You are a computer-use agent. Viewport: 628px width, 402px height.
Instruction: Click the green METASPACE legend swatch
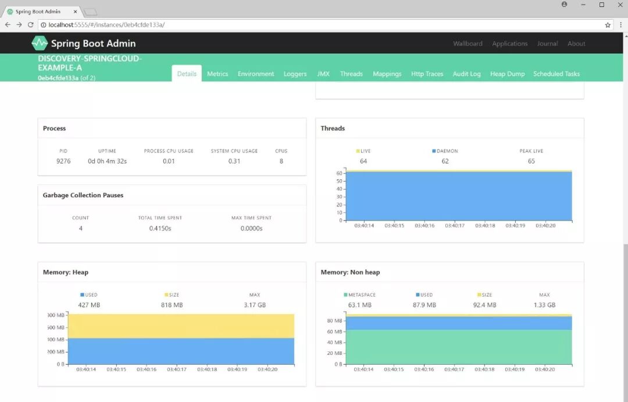point(345,295)
